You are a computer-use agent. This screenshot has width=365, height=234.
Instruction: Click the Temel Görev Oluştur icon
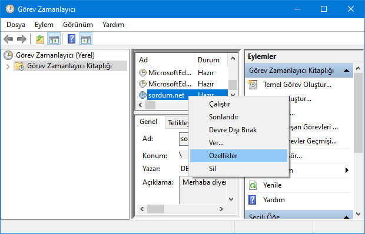[253, 85]
